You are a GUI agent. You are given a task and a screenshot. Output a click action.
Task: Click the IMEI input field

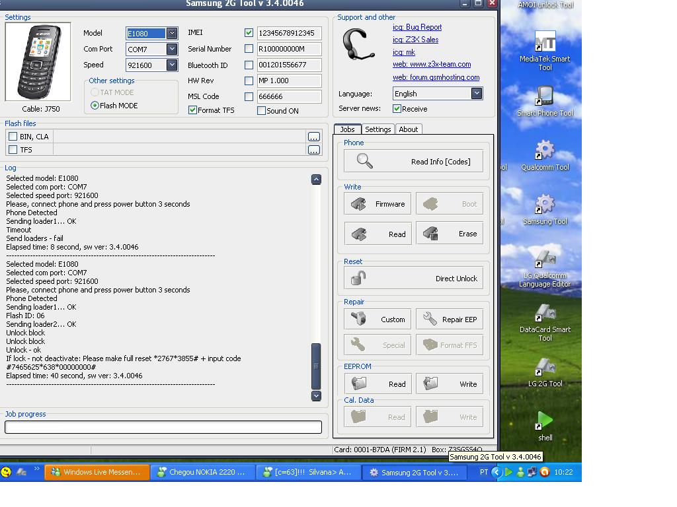290,33
